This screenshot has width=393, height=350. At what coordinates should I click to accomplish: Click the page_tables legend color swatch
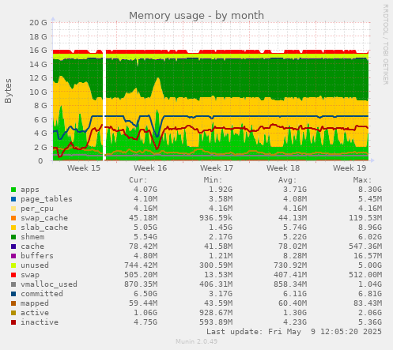(x=13, y=199)
